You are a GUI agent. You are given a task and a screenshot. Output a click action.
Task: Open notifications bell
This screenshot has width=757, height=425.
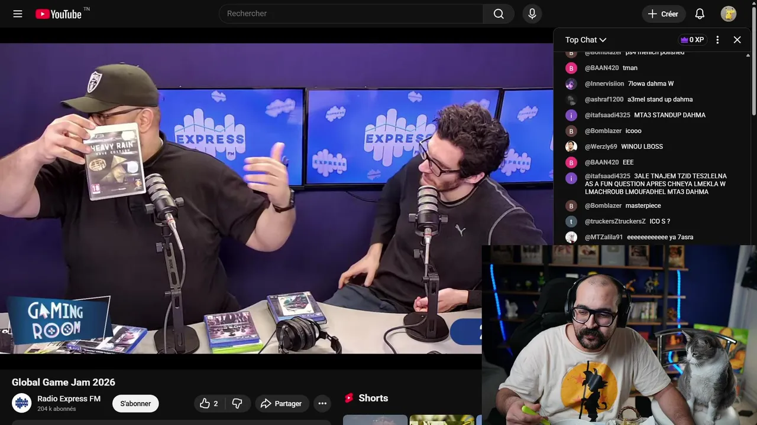coord(700,14)
